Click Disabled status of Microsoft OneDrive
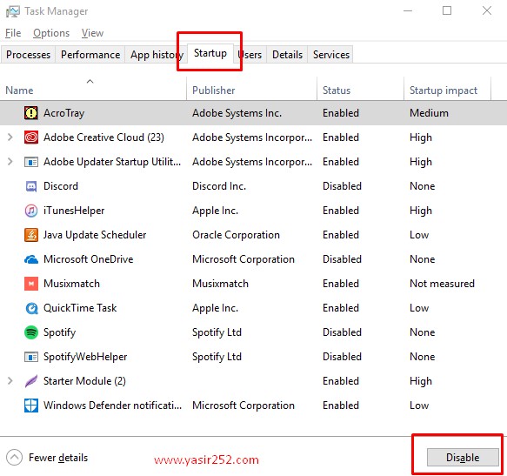This screenshot has width=507, height=476. click(x=342, y=259)
